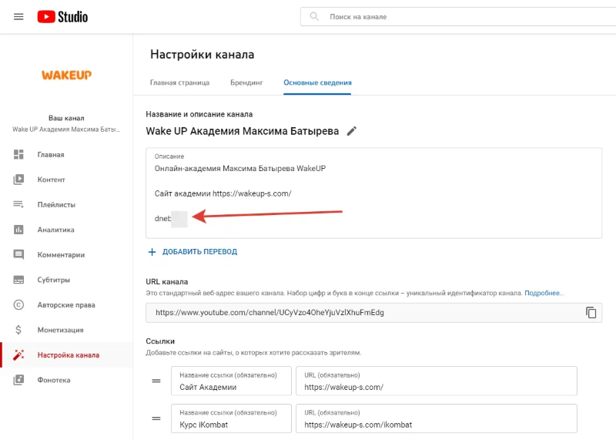Grab drag handle of Сайт Академии link
616x440 pixels.
point(156,381)
